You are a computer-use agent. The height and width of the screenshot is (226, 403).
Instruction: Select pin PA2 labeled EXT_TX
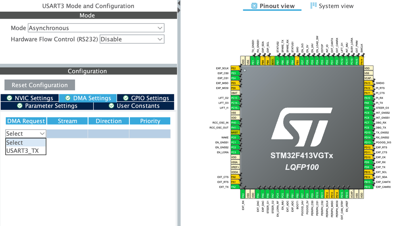pyautogui.click(x=235, y=187)
